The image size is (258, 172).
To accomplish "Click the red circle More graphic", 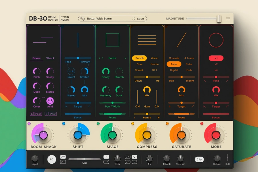I will tap(216, 40).
